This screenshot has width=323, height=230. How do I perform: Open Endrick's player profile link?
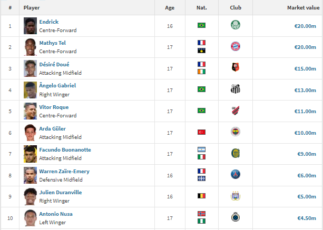(x=49, y=22)
